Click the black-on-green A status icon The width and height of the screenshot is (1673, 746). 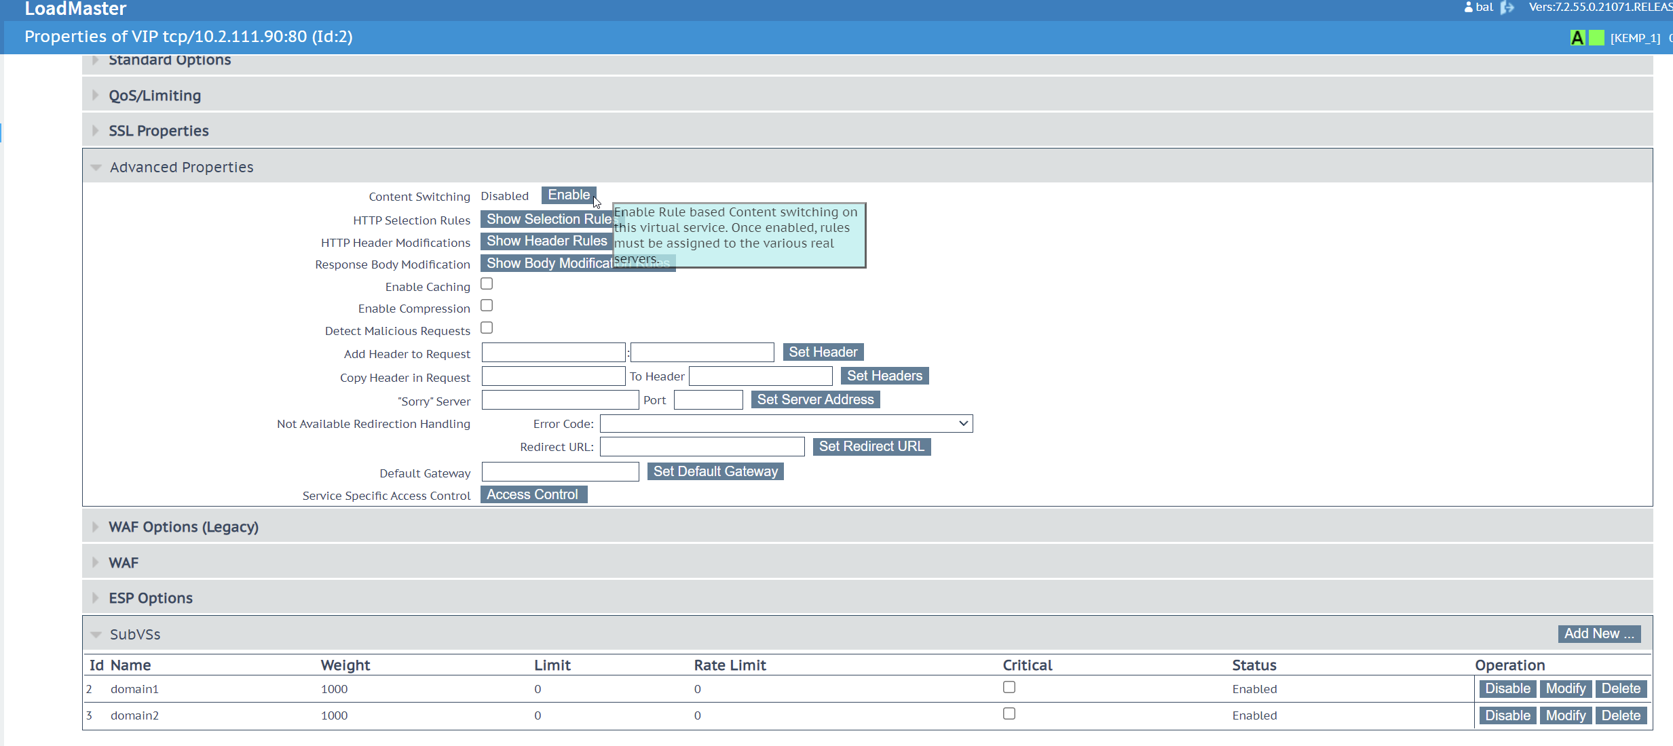coord(1577,38)
